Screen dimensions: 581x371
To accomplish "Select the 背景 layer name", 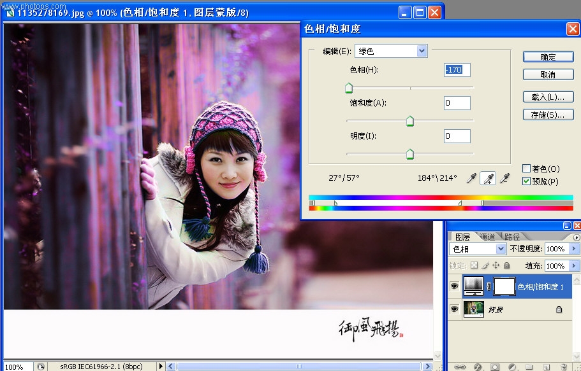I will click(496, 310).
